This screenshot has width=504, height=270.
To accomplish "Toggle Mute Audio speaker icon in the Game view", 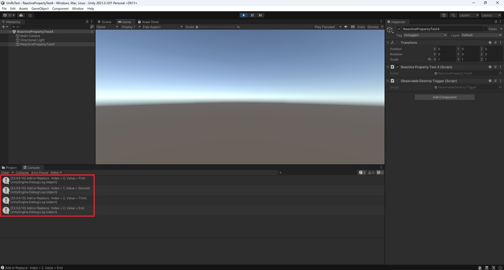I will [x=346, y=27].
